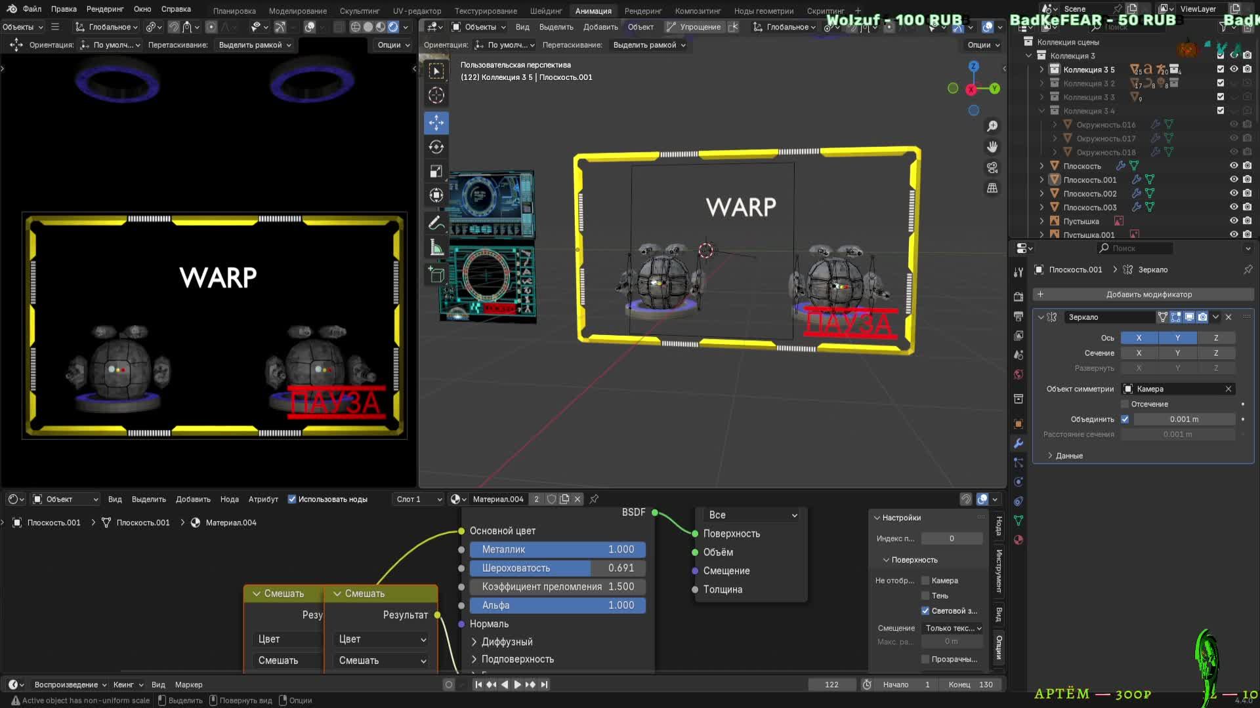Disable the Объединить checkbox in mirror modifier
This screenshot has height=708, width=1260.
[x=1125, y=420]
